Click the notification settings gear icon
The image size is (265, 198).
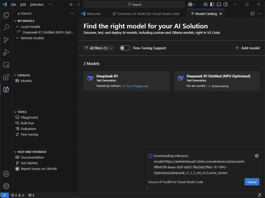coord(256,156)
